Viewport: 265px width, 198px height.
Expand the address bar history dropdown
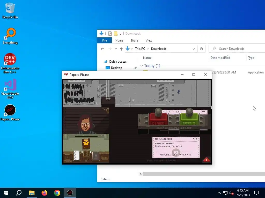click(x=194, y=49)
